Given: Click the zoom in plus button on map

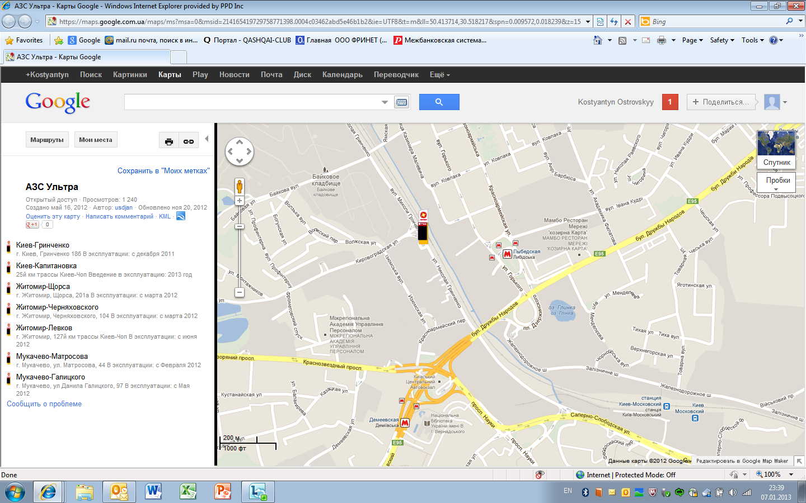Looking at the screenshot, I should click(x=240, y=201).
